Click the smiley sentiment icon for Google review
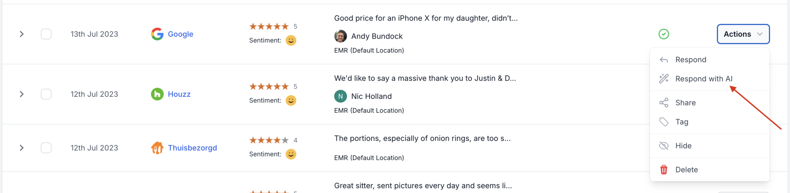This screenshot has width=790, height=193. click(x=291, y=40)
